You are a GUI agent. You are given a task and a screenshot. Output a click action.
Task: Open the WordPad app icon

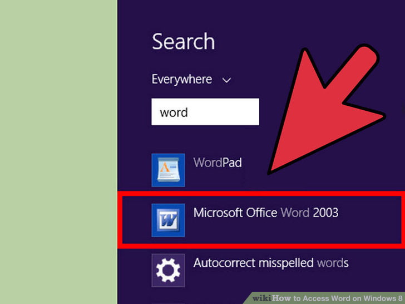click(x=168, y=170)
